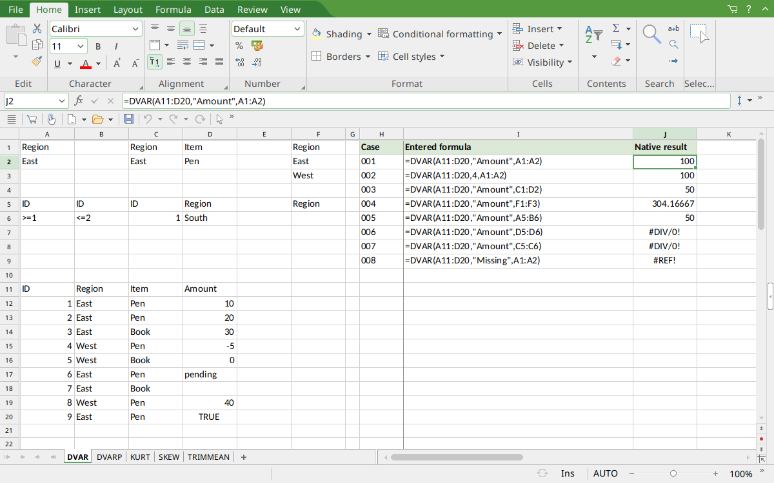Center text horizontally
The width and height of the screenshot is (774, 483).
(x=187, y=62)
